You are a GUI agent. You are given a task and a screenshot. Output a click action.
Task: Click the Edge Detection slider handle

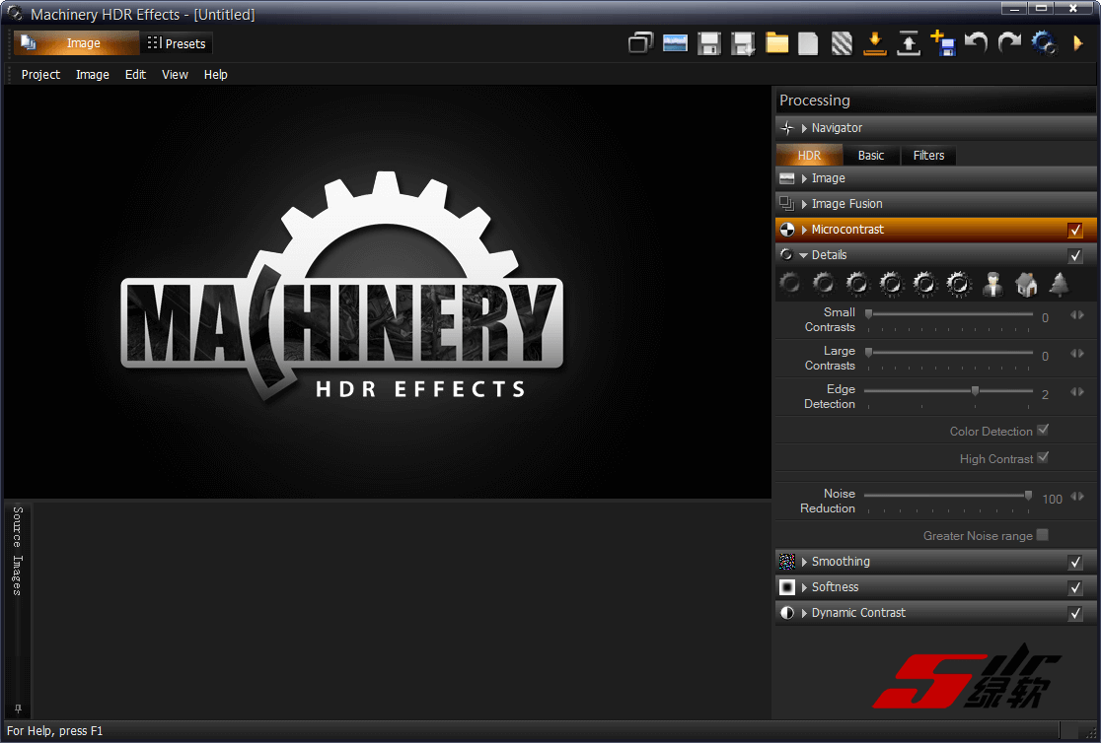(975, 391)
